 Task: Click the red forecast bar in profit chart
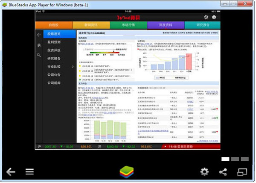coord(189,62)
